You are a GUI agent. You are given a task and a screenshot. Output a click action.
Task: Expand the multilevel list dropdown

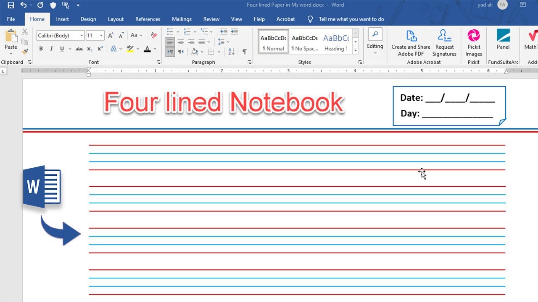(x=212, y=31)
